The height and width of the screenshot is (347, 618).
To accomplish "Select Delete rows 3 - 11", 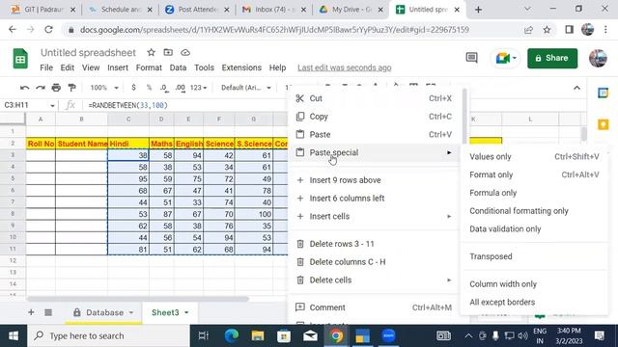I will click(x=374, y=244).
